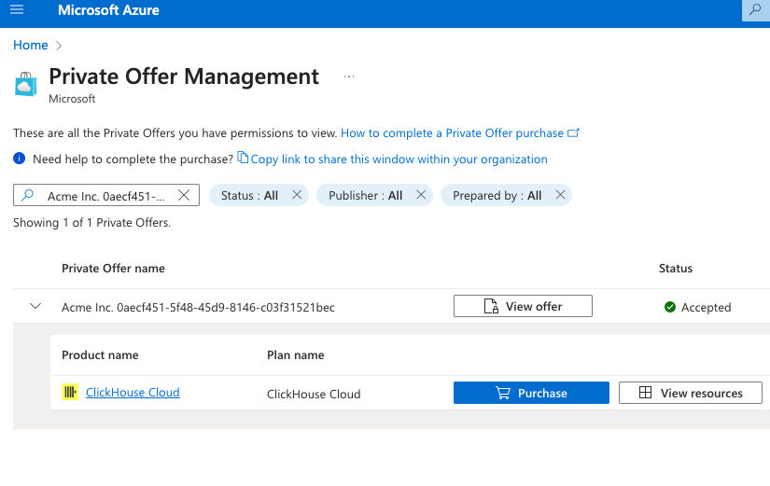Collapse the Acme Inc. private offer row

pos(35,306)
